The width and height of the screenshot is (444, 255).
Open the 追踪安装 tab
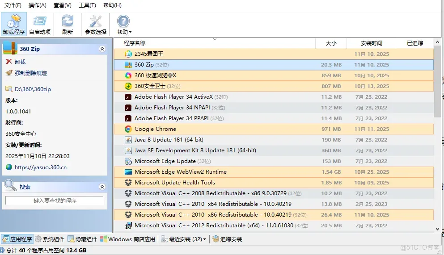[x=228, y=239]
